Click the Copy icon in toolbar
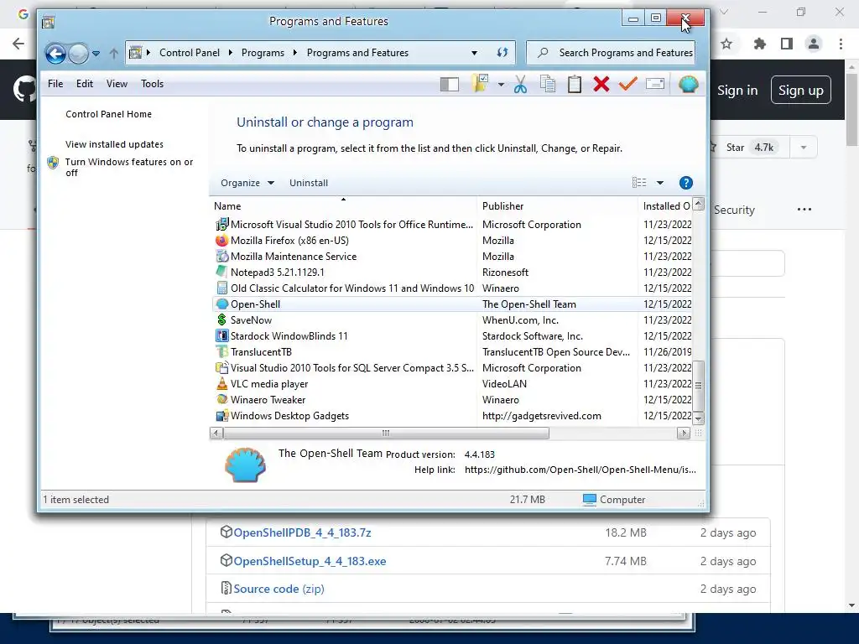 547,84
